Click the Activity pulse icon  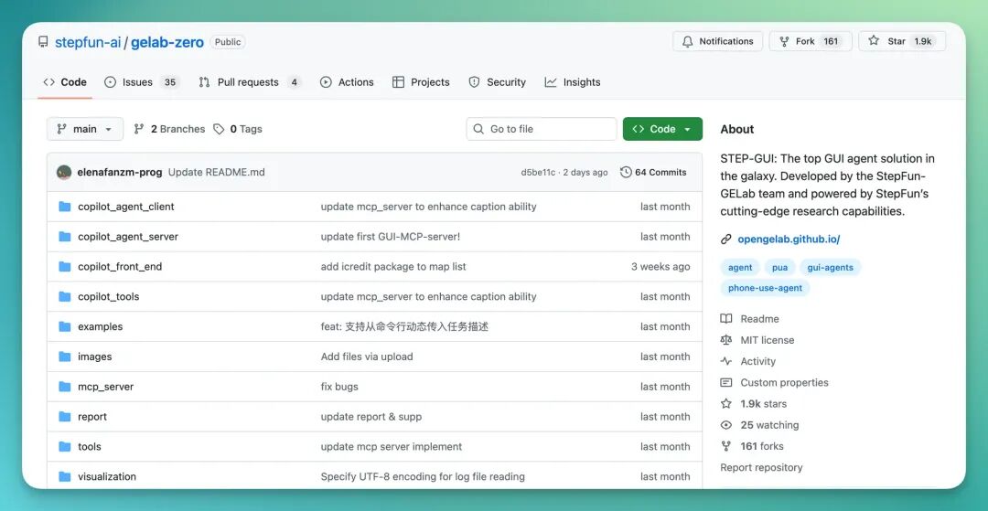pos(725,361)
